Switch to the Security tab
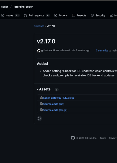This screenshot has height=163, width=117. (x=98, y=15)
